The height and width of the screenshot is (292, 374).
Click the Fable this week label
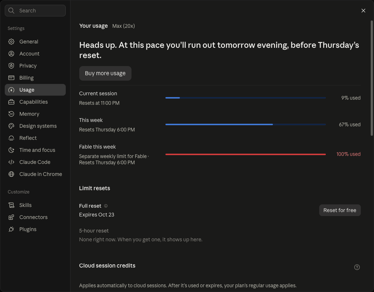97,147
